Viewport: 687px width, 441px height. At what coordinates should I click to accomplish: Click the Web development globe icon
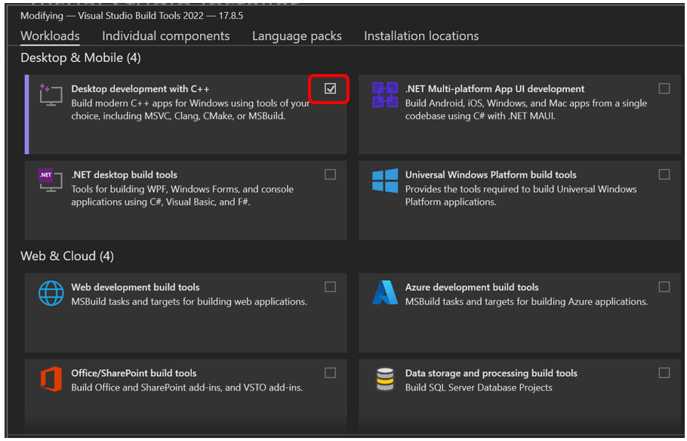pyautogui.click(x=51, y=293)
